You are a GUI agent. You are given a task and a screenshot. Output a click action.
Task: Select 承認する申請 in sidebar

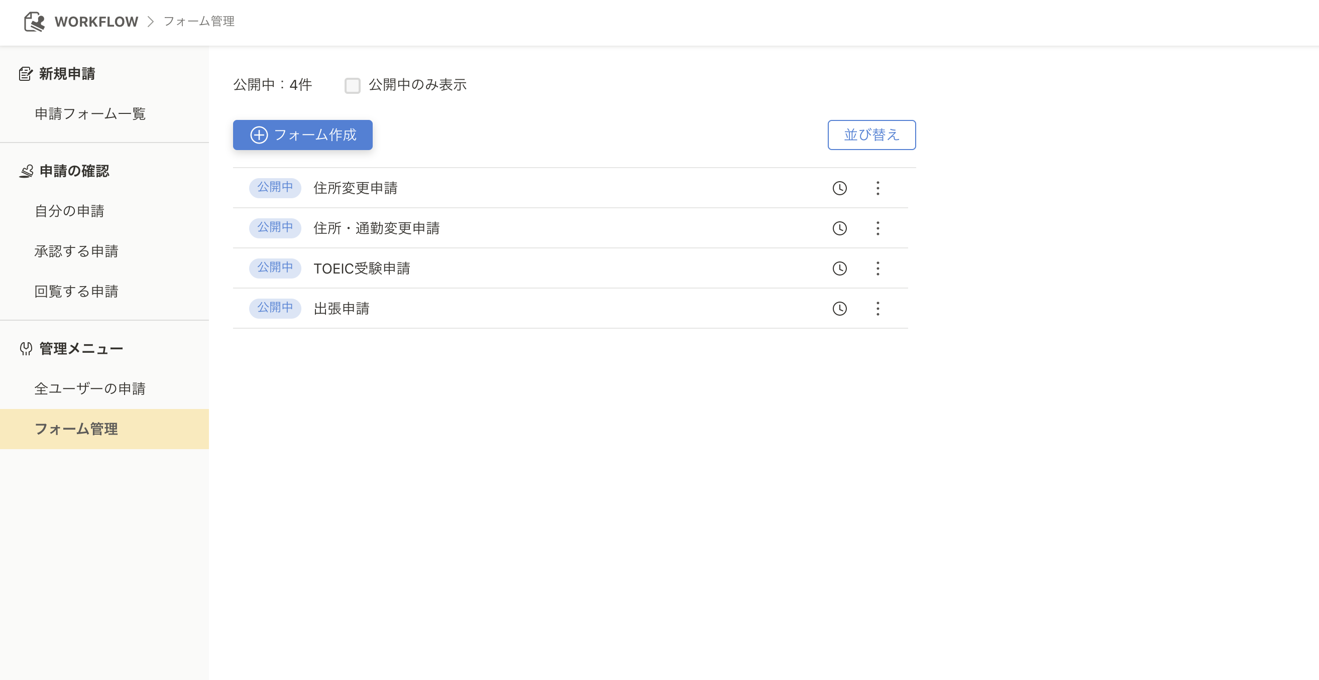pyautogui.click(x=76, y=251)
